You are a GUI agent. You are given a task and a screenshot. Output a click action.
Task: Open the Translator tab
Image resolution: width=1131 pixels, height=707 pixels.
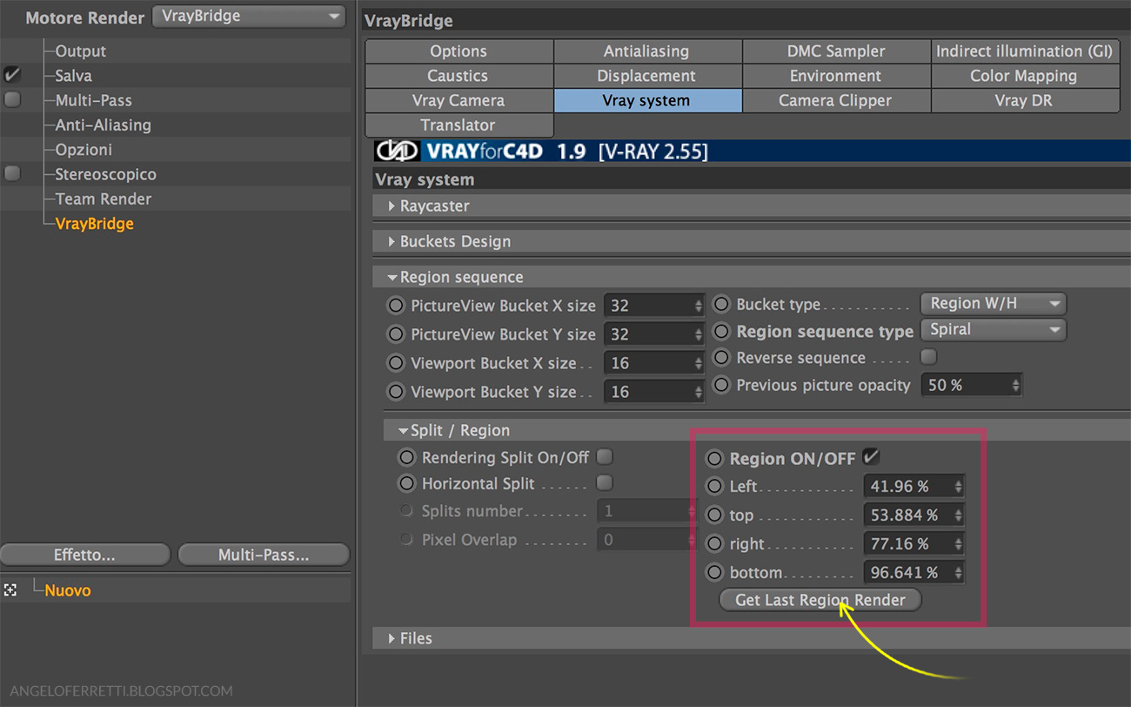458,125
